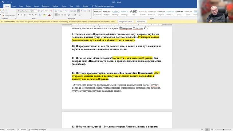Open the font size dropdown
233x131 pixels.
click(36, 11)
